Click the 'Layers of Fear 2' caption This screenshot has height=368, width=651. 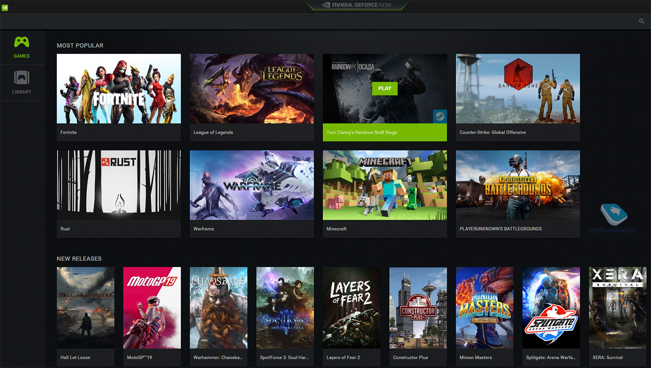click(343, 357)
